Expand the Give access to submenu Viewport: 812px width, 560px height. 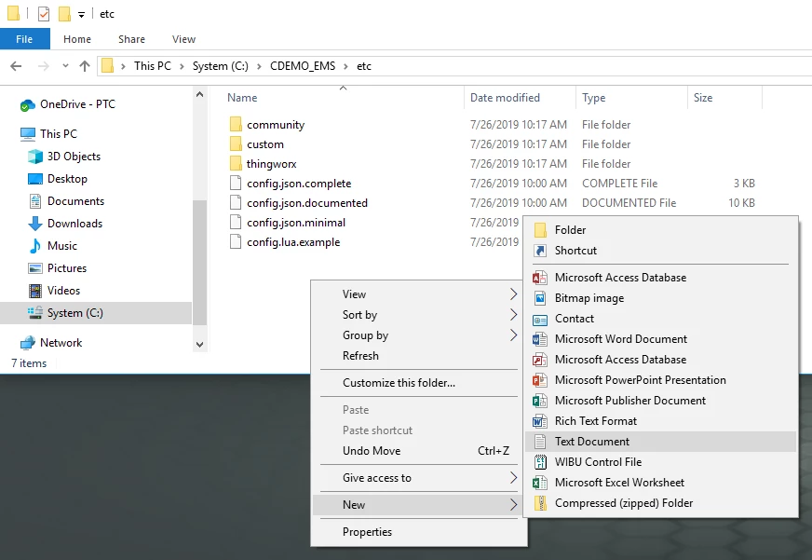(x=513, y=478)
